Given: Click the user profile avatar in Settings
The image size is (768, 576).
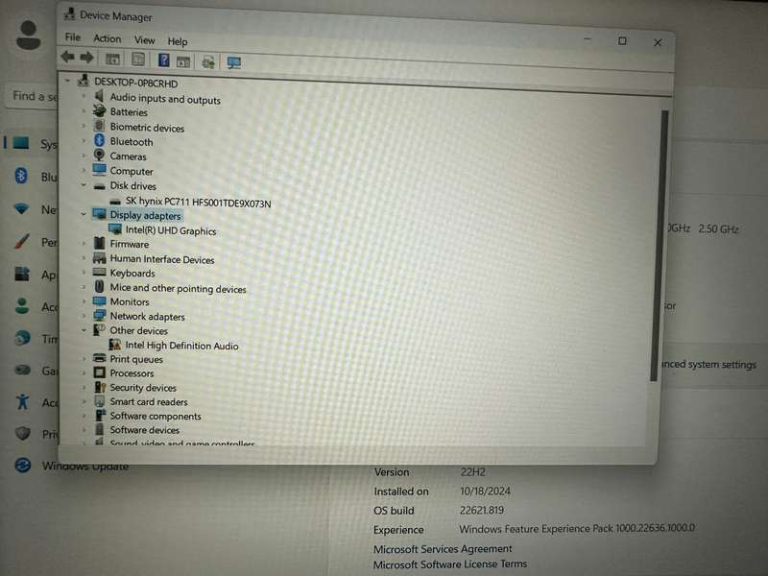Looking at the screenshot, I should tap(29, 36).
